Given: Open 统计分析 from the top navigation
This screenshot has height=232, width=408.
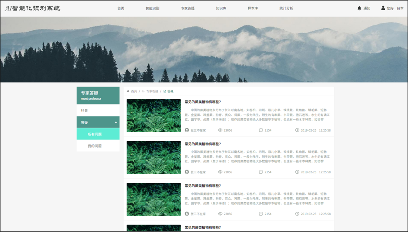Looking at the screenshot, I should [x=286, y=8].
